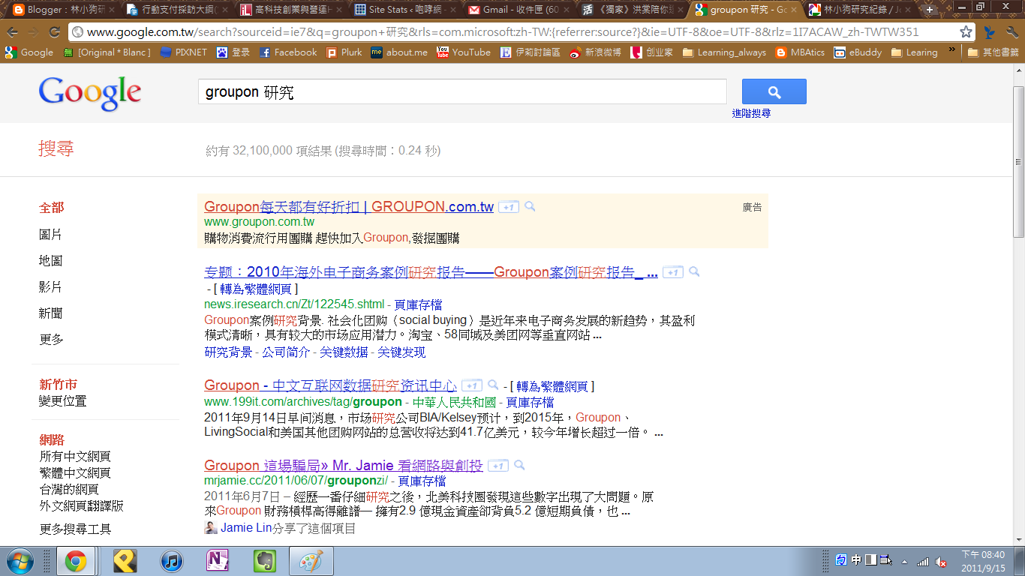The height and width of the screenshot is (576, 1025).
Task: Open the 关键数据 sitelink
Action: (x=344, y=352)
